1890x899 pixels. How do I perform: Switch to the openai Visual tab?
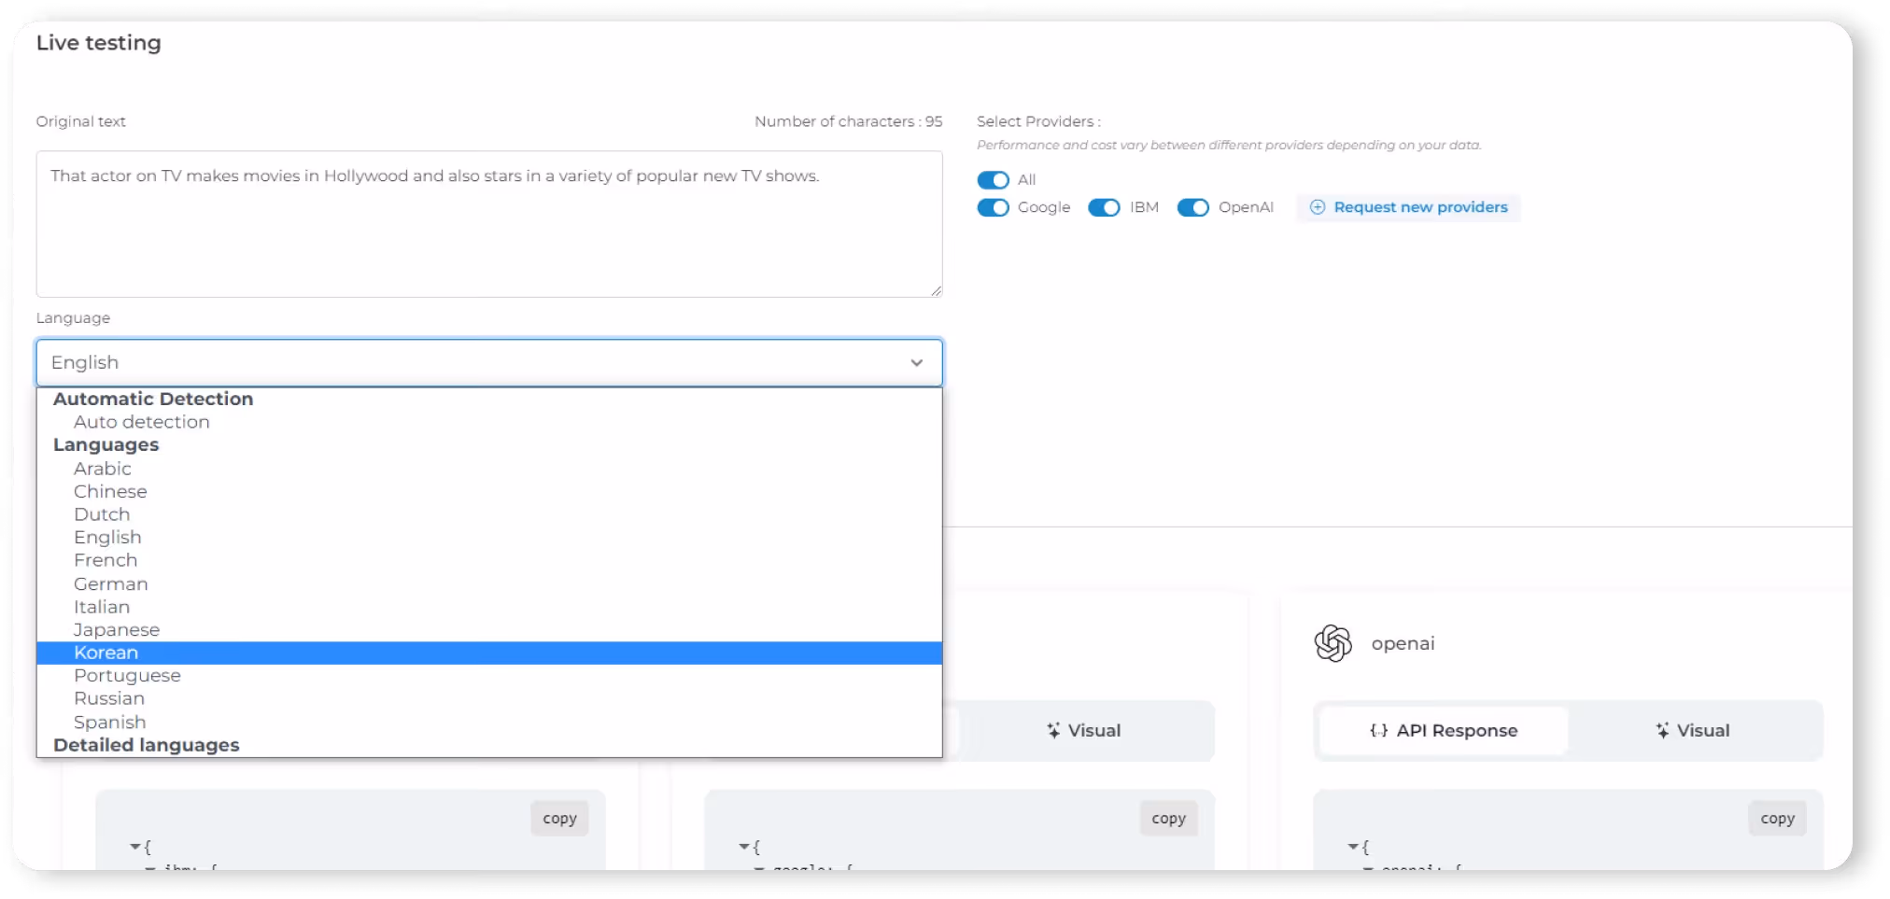pyautogui.click(x=1693, y=731)
